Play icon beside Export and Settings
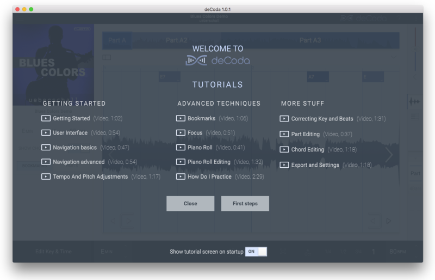 (x=284, y=165)
